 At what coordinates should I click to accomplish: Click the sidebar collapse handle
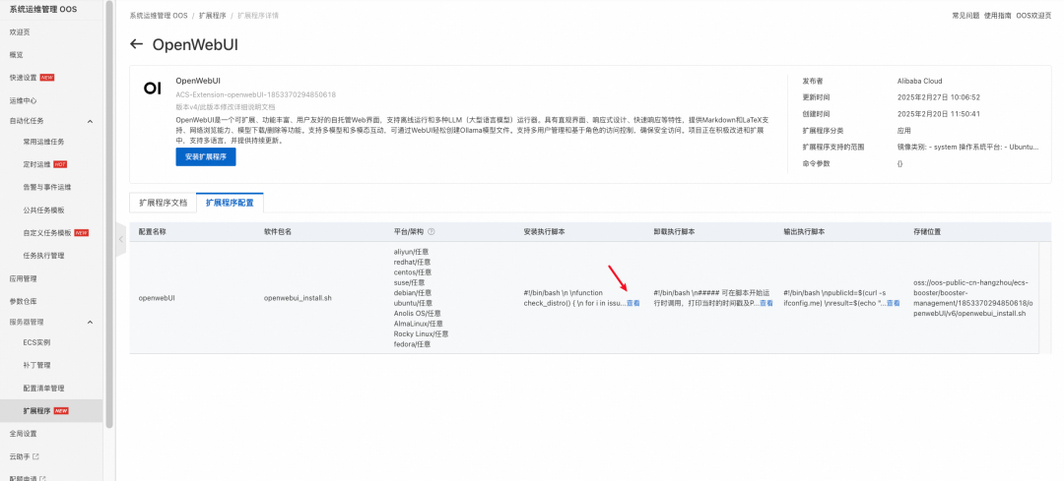point(121,239)
